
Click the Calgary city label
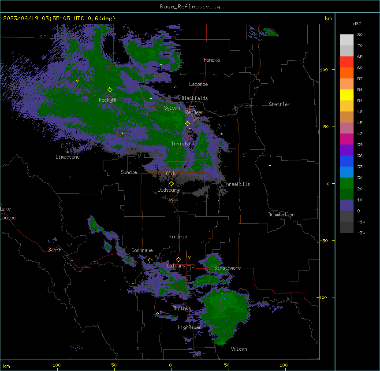pos(176,266)
